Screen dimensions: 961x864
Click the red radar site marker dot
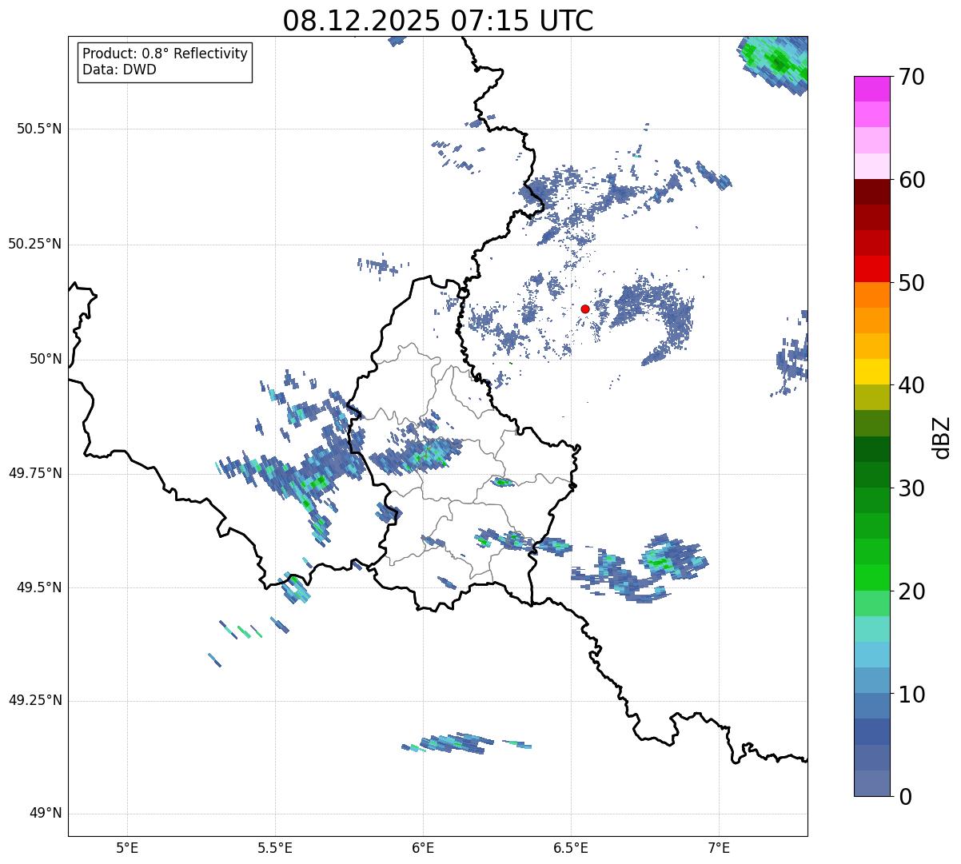pyautogui.click(x=585, y=309)
